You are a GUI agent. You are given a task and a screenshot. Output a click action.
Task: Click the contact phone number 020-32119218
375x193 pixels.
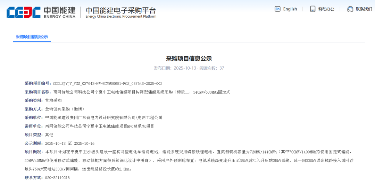[57, 178]
